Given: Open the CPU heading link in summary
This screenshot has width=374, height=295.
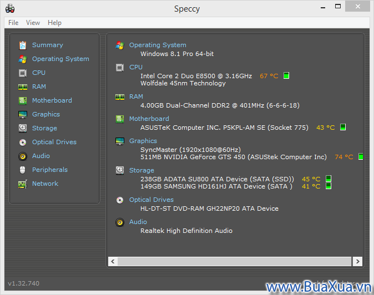Looking at the screenshot, I should tap(136, 67).
